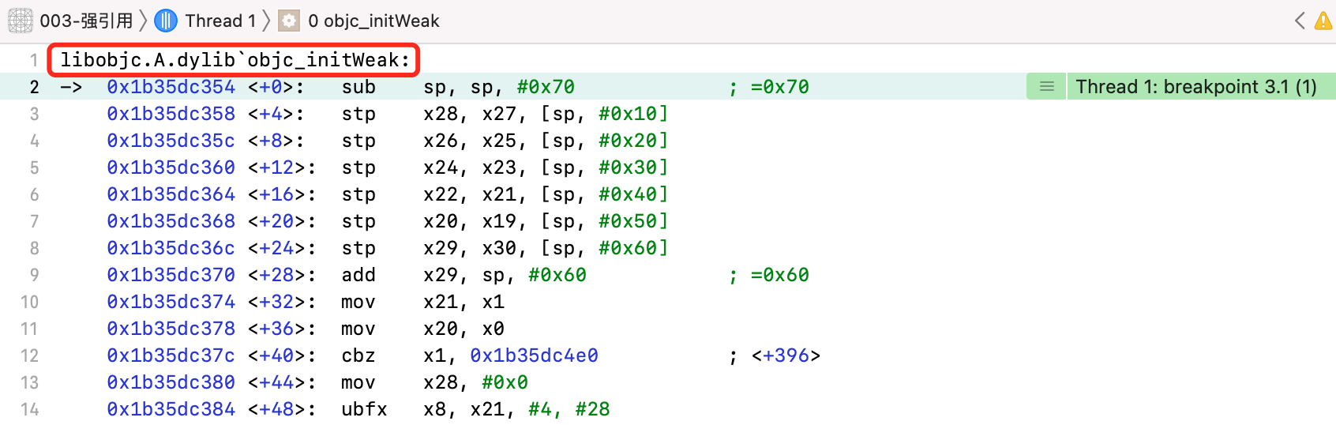Click branch target address 0x1b35dc4e0

pyautogui.click(x=534, y=355)
